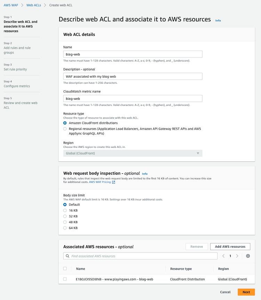Open AWS WAF breadcrumb link
The height and width of the screenshot is (300, 261).
11,5
